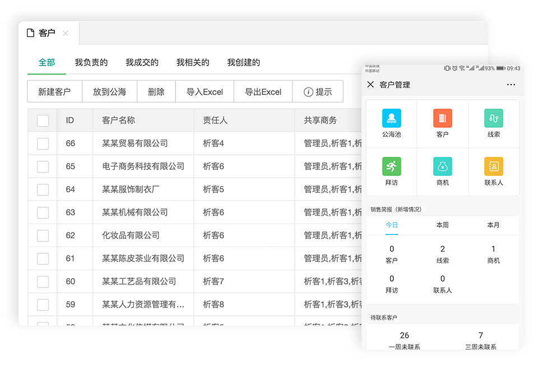Viewport: 538px width, 368px height.
Task: Check the box for row ID 66
Action: (x=43, y=143)
